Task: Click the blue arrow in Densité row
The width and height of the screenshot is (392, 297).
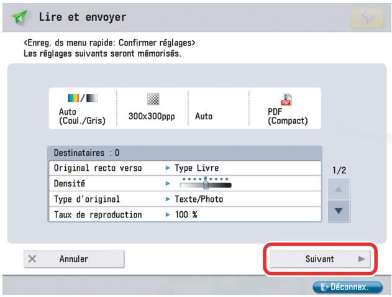Action: 168,184
